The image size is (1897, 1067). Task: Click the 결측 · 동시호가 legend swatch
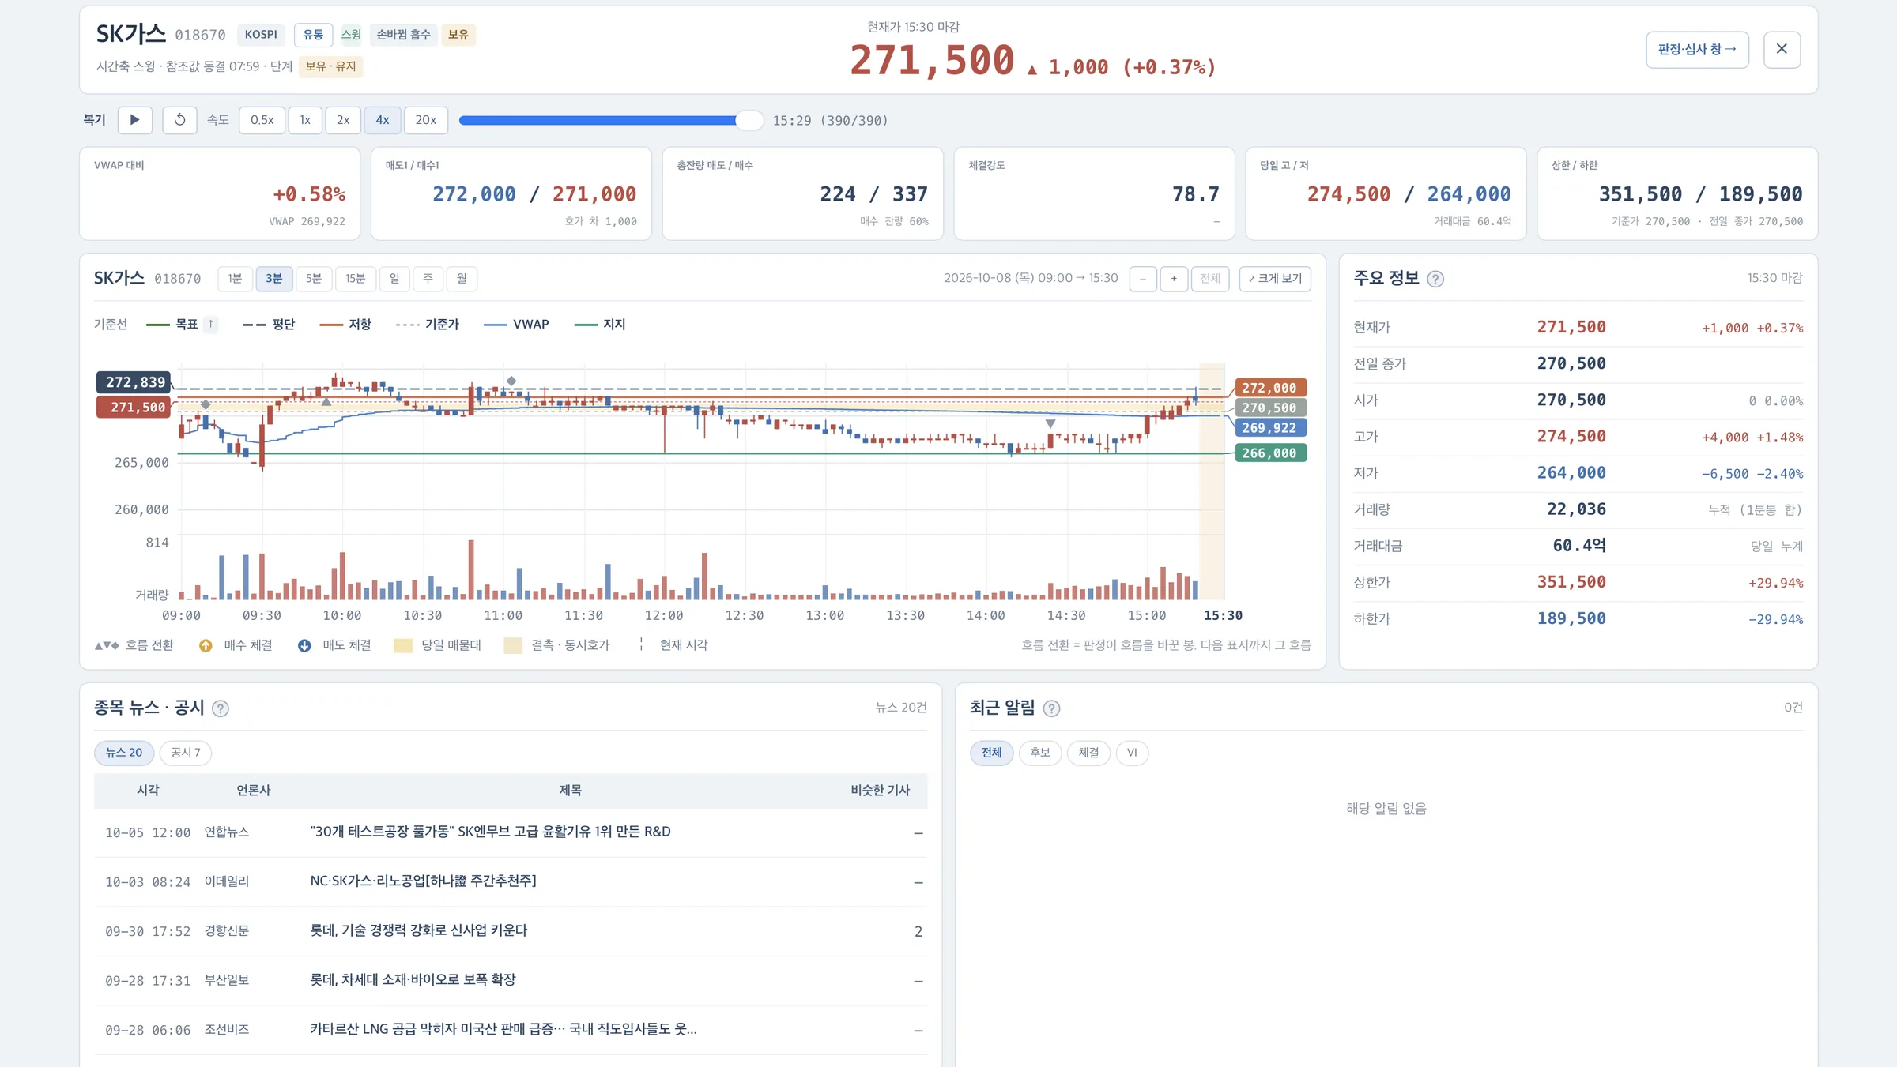click(513, 645)
